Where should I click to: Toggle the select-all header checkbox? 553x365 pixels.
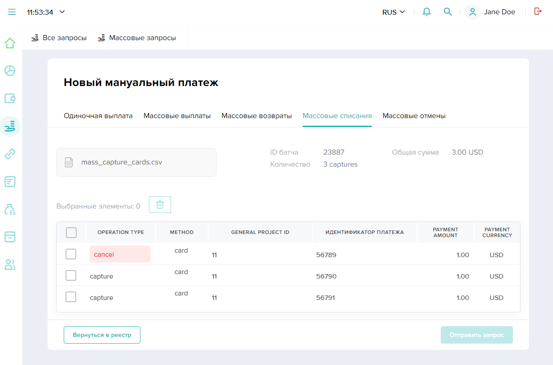click(x=71, y=233)
